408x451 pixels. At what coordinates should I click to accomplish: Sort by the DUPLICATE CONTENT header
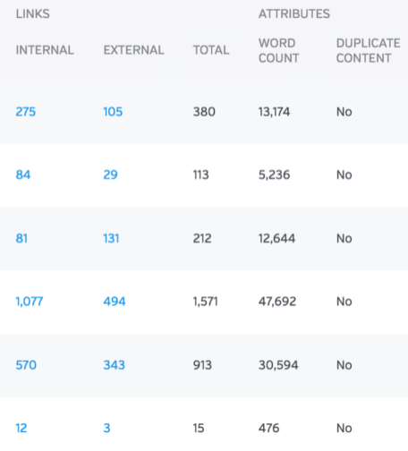(369, 51)
